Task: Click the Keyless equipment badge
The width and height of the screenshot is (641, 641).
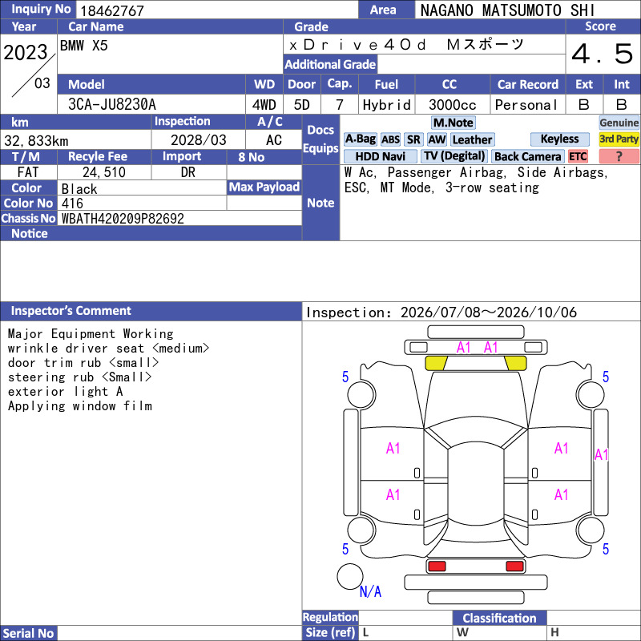Action: coord(559,139)
